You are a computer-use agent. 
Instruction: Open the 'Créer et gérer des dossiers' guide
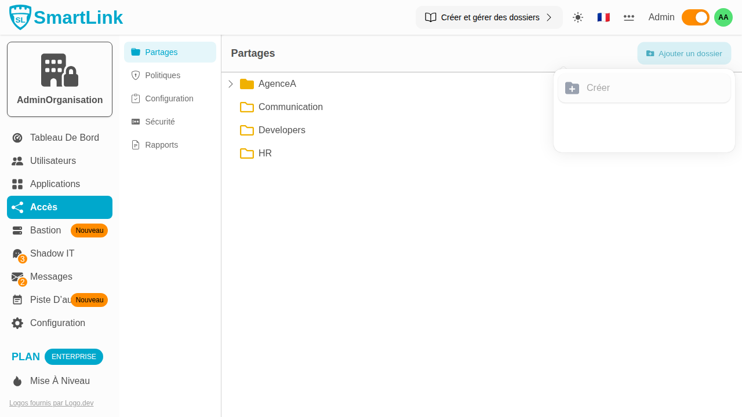(489, 17)
